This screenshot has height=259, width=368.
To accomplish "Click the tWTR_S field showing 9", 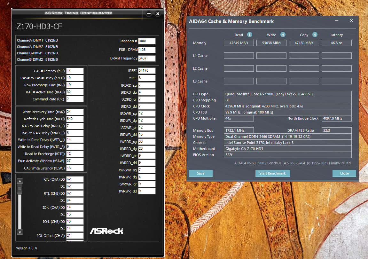I will pos(75,147).
